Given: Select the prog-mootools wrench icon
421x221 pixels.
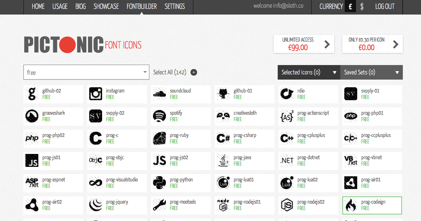Looking at the screenshot, I should coord(160,205).
